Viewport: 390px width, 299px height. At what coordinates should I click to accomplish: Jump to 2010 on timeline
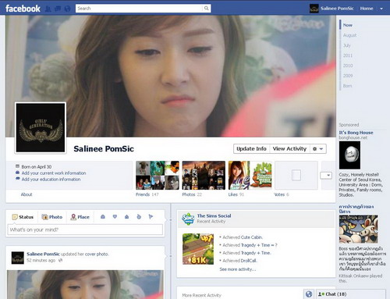pyautogui.click(x=348, y=66)
